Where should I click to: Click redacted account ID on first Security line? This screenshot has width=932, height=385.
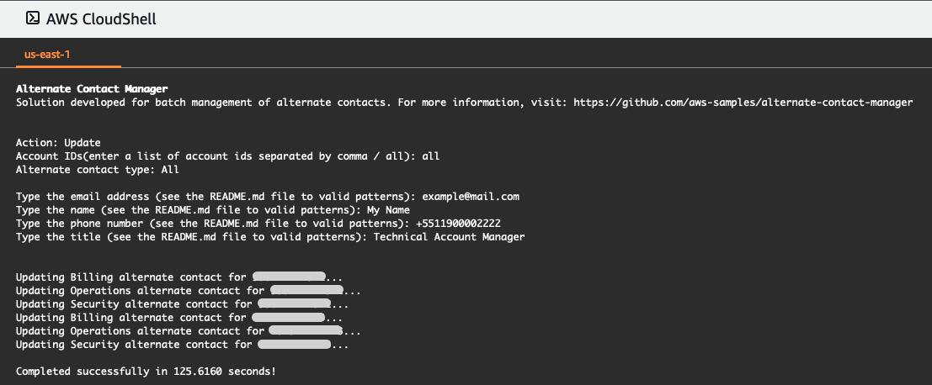pos(294,304)
